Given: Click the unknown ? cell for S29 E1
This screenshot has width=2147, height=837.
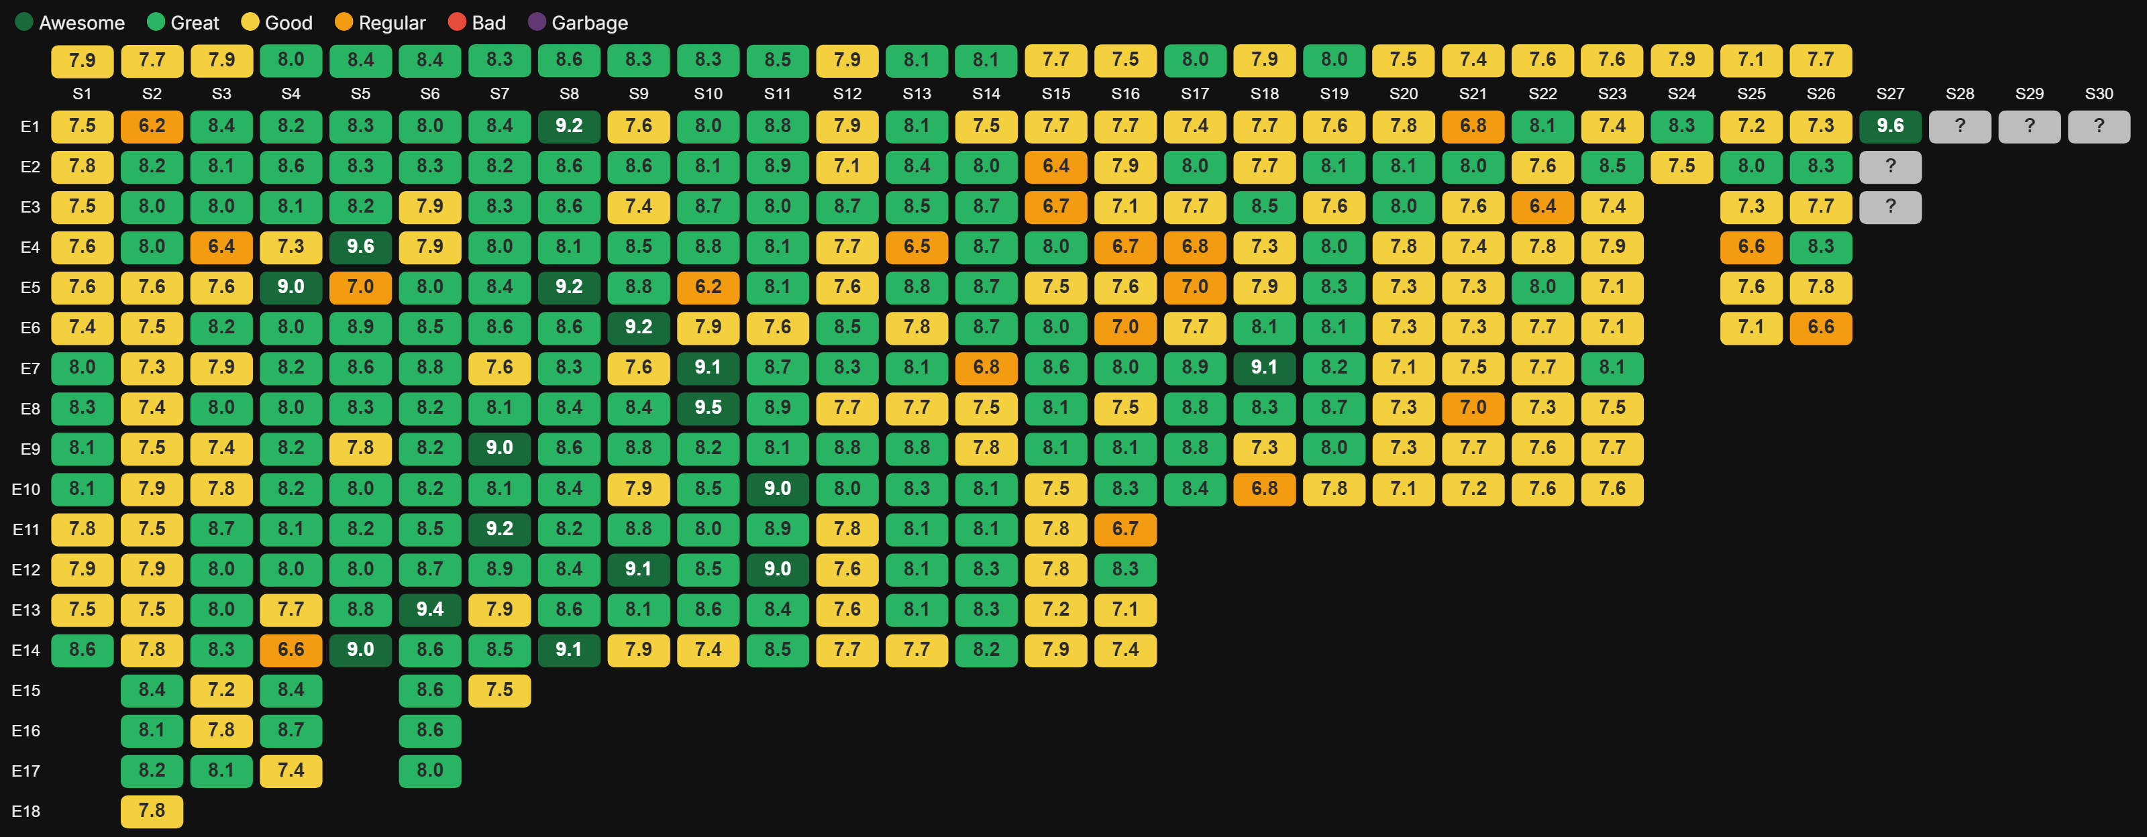Looking at the screenshot, I should (2030, 127).
